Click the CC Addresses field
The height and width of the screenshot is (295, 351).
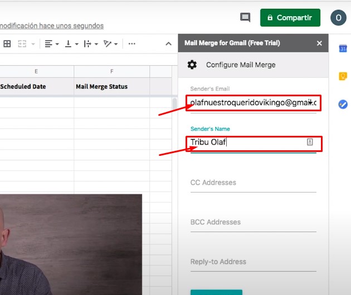253,183
